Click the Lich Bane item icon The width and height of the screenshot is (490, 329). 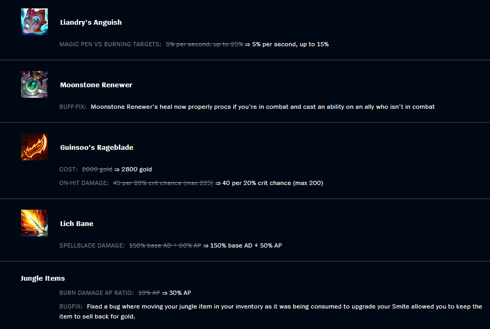click(34, 223)
